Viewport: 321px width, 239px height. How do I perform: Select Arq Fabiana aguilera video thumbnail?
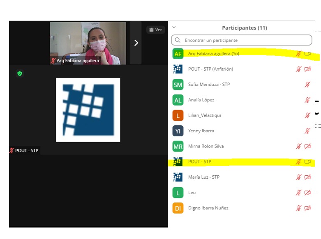click(x=88, y=43)
